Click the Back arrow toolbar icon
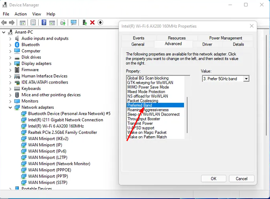This screenshot has height=199, width=270. pyautogui.click(x=4, y=22)
